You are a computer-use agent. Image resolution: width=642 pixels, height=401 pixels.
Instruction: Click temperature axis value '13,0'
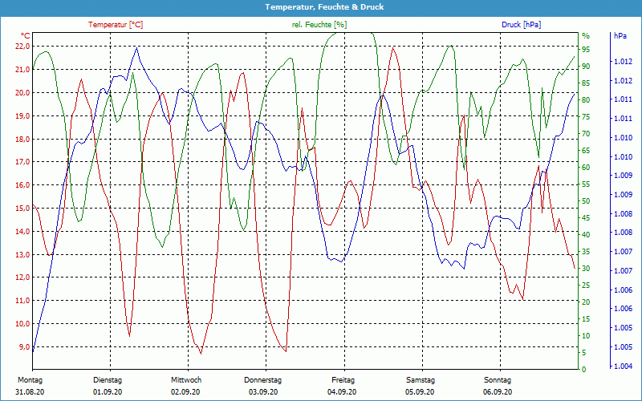pos(22,254)
